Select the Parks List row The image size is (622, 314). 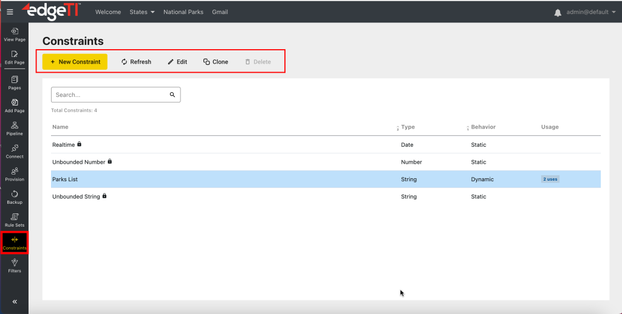(x=326, y=179)
